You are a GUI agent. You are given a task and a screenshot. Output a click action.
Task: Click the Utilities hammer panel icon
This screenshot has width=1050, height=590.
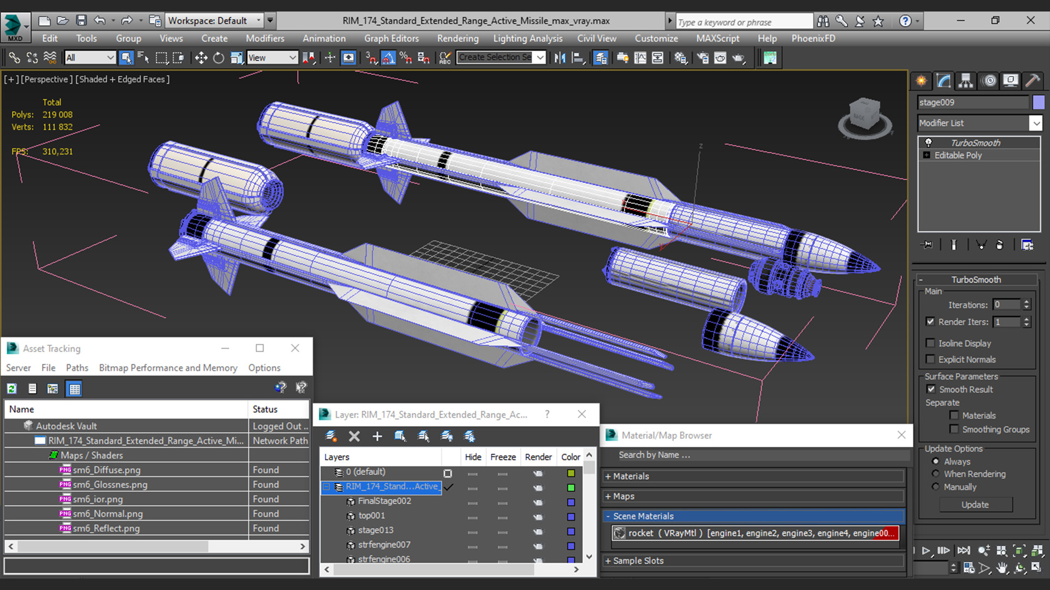(1032, 81)
